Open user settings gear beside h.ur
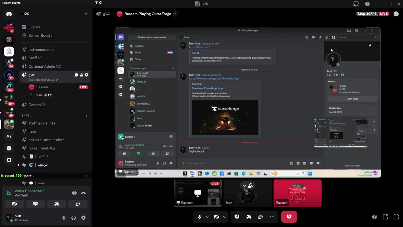 (83, 218)
